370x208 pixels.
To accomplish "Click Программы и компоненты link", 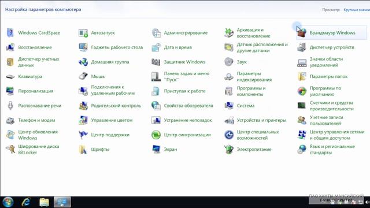I will [251, 91].
